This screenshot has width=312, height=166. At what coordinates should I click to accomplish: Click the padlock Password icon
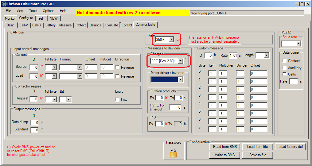point(174,153)
